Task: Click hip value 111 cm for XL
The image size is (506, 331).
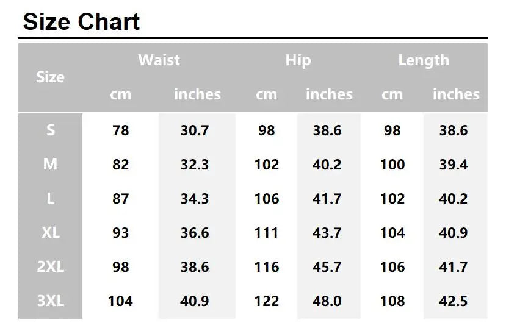Action: pos(267,233)
